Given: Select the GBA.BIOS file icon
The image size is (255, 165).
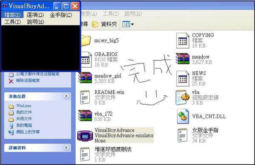Looking at the screenshot, I should pos(86,60).
